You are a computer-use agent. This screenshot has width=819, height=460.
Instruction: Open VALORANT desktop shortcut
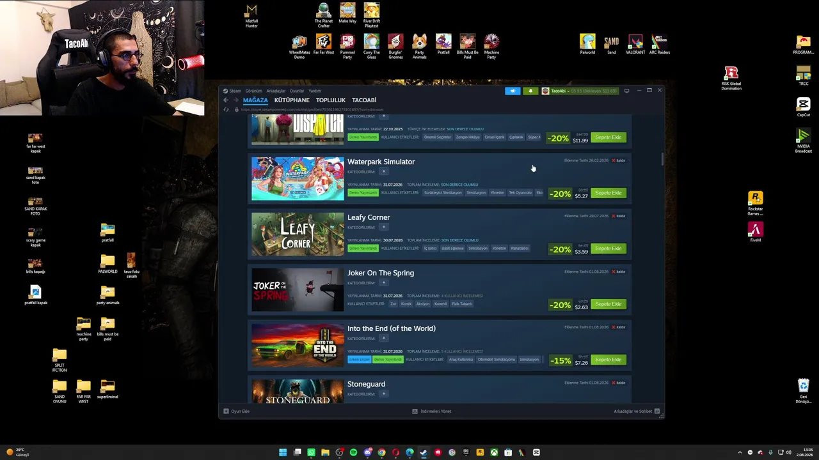[x=635, y=44]
